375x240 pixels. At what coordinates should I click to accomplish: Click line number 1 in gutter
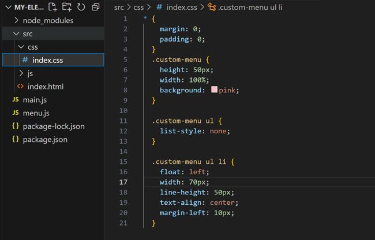pyautogui.click(x=125, y=18)
